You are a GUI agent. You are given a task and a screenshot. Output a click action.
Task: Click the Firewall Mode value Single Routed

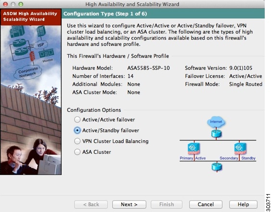245,84
